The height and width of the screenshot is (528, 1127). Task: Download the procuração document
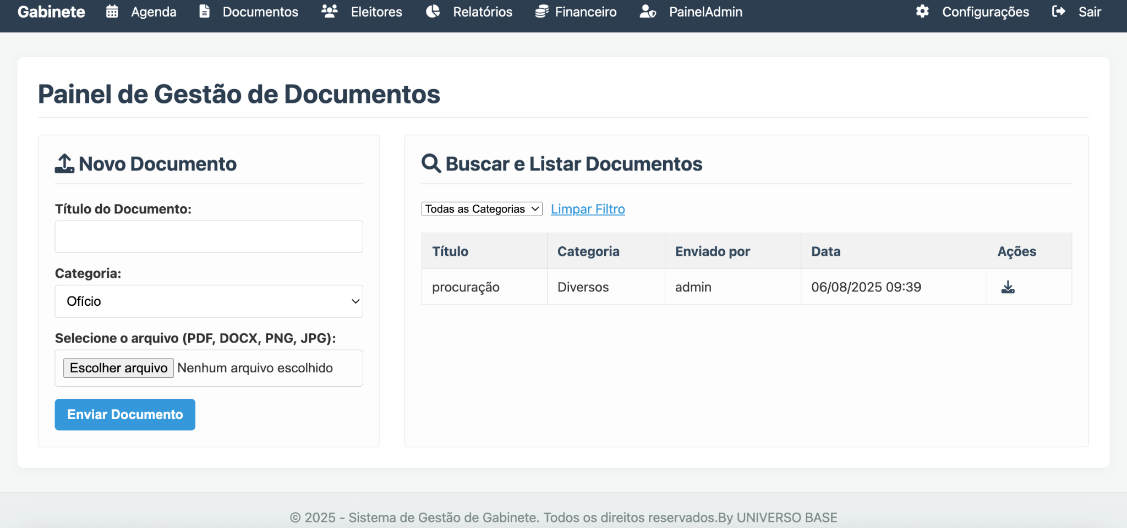[1008, 287]
